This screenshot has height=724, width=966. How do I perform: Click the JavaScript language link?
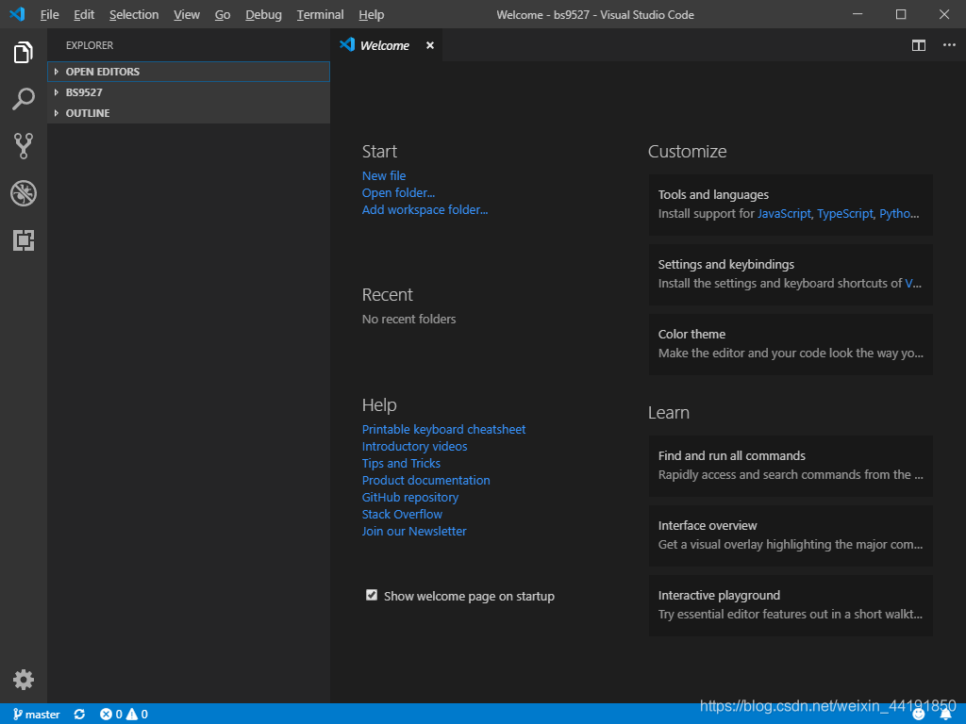pos(784,214)
